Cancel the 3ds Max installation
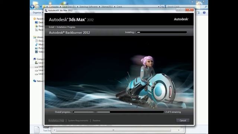Image resolution: width=238 pixels, height=134 pixels. coord(183,121)
